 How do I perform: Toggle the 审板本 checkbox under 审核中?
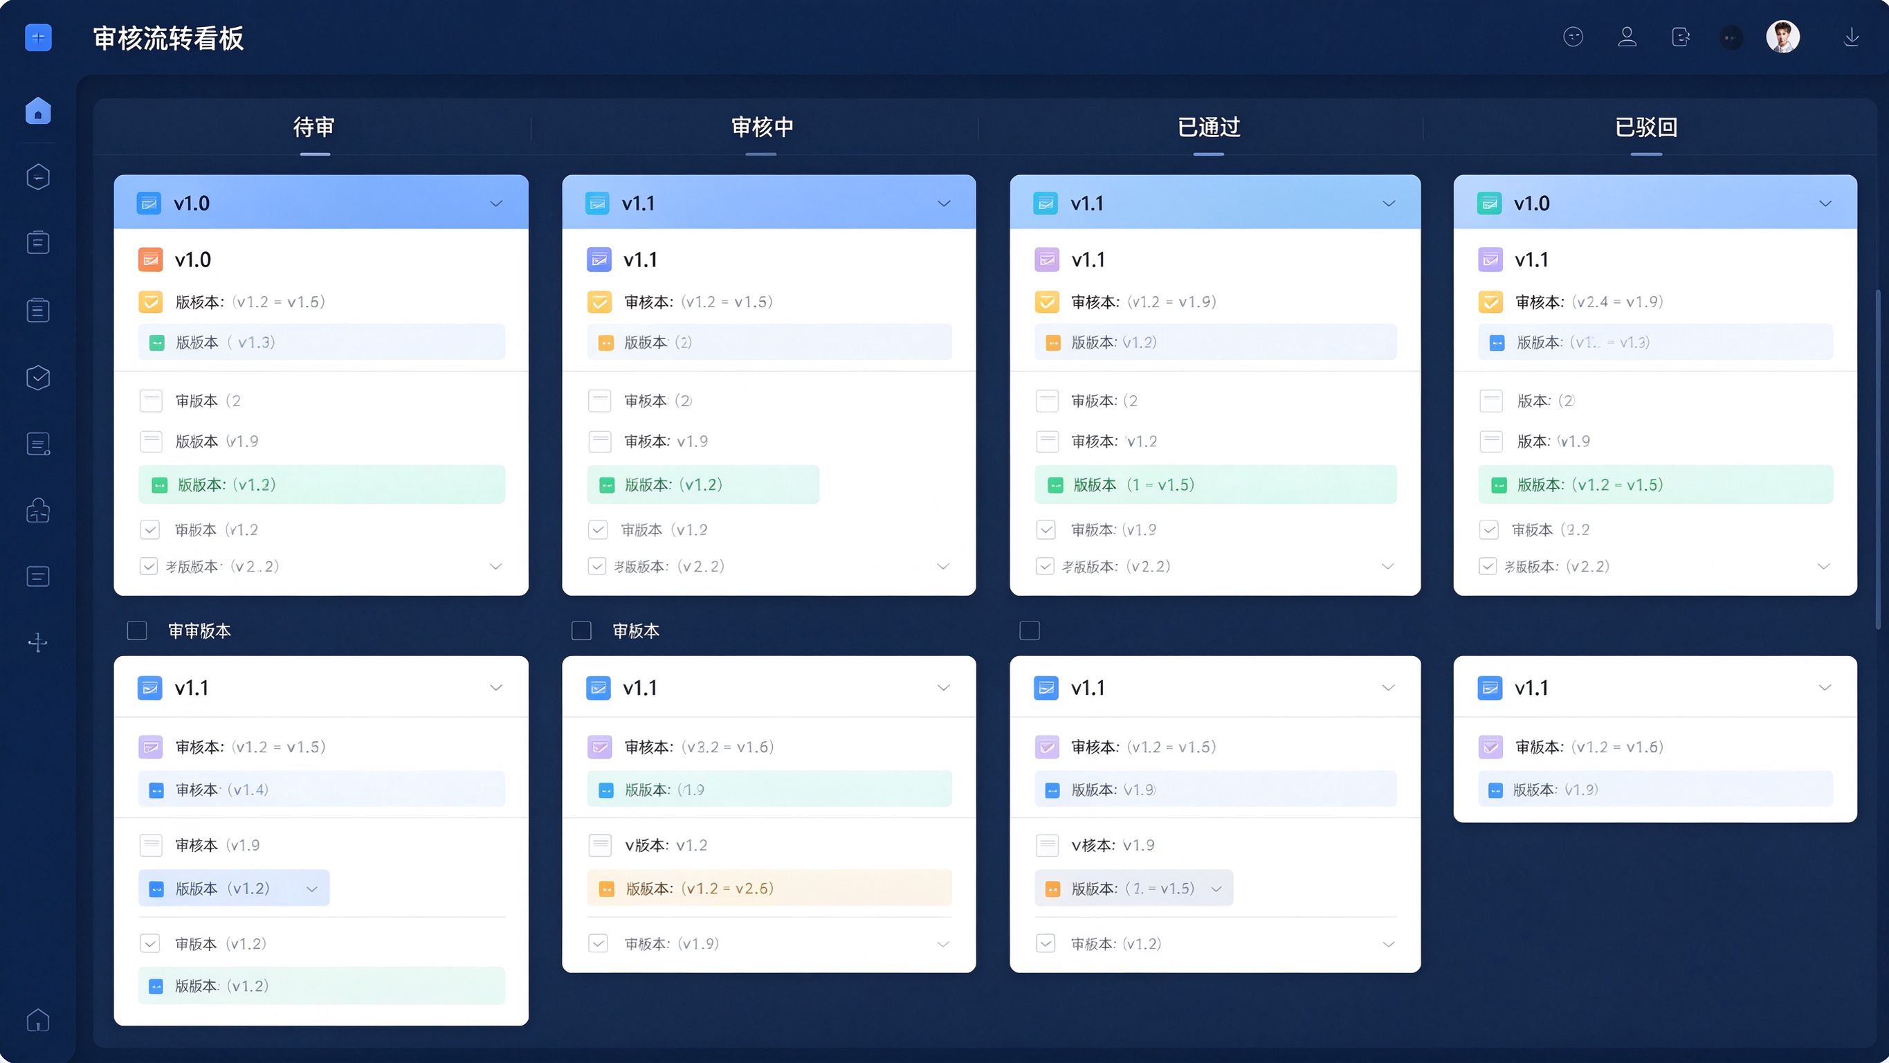(581, 631)
